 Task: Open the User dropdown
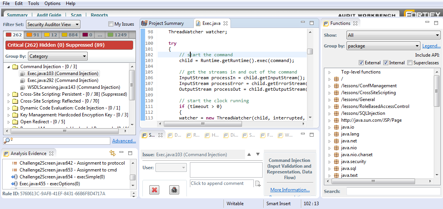coord(171,168)
